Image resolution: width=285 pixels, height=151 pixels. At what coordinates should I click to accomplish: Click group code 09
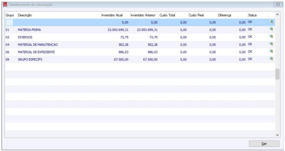click(8, 60)
